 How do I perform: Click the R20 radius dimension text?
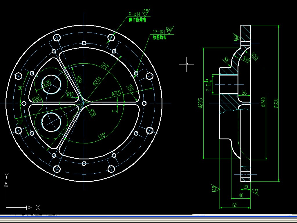pos(36,99)
